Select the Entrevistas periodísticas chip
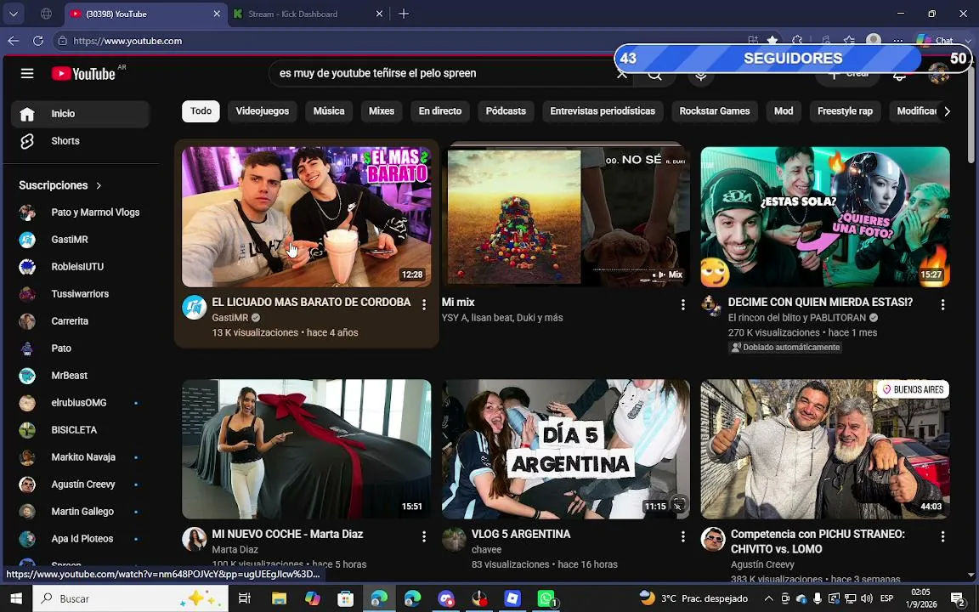This screenshot has width=979, height=612. pos(603,111)
